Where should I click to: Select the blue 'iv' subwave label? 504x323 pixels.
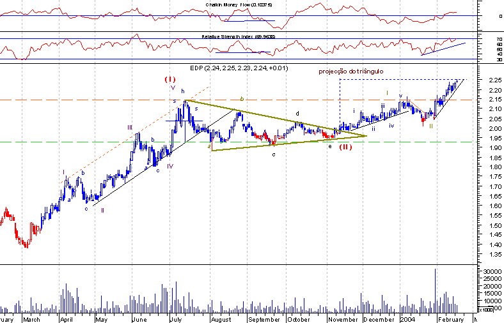(x=391, y=126)
